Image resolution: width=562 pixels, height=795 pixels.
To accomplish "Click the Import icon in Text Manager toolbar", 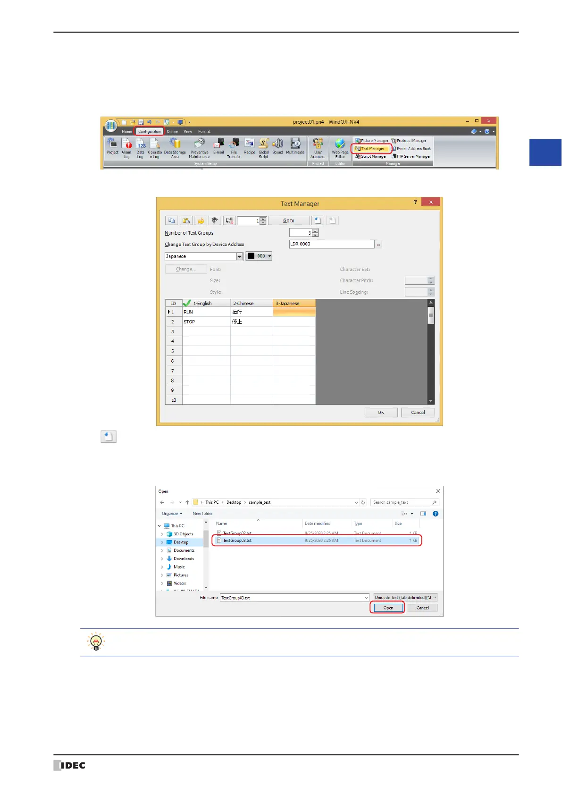I will 318,220.
